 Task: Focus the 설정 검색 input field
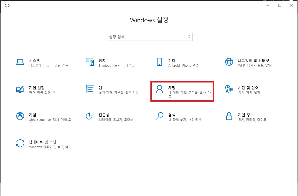click(x=149, y=37)
